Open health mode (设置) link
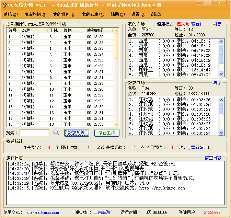 [196, 24]
